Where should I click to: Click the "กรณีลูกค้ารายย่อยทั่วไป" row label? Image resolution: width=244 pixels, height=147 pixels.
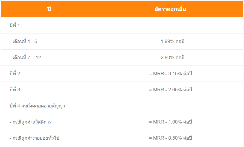point(34,138)
